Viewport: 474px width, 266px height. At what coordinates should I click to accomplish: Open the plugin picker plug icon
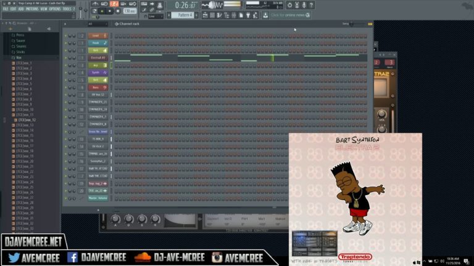coord(248,15)
